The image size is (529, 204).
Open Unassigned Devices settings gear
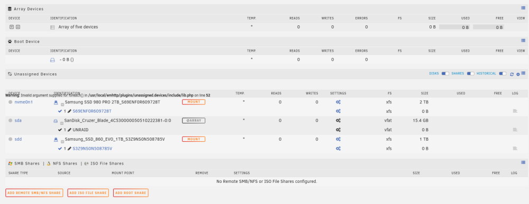(518, 74)
